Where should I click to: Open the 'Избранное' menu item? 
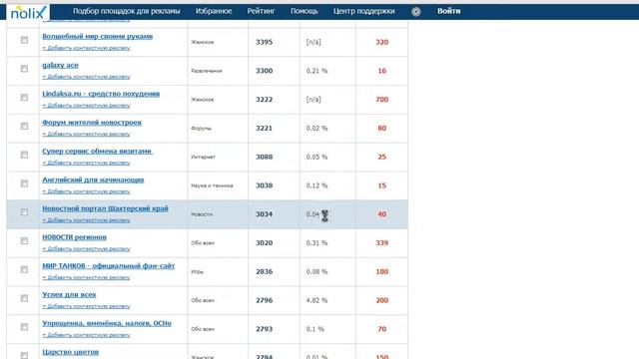point(214,11)
